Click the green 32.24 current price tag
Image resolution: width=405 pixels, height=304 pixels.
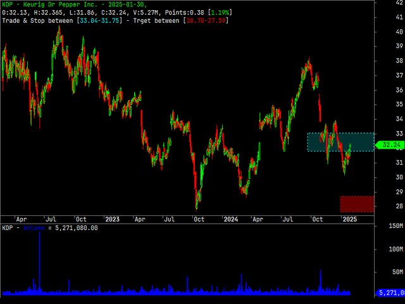point(390,145)
